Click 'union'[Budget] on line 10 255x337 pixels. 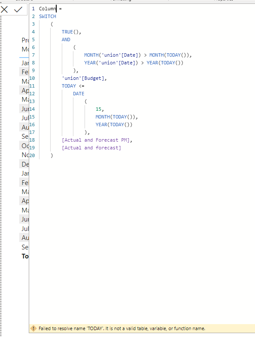[83, 78]
